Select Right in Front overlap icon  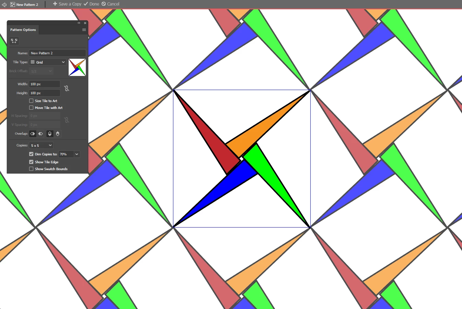[41, 134]
